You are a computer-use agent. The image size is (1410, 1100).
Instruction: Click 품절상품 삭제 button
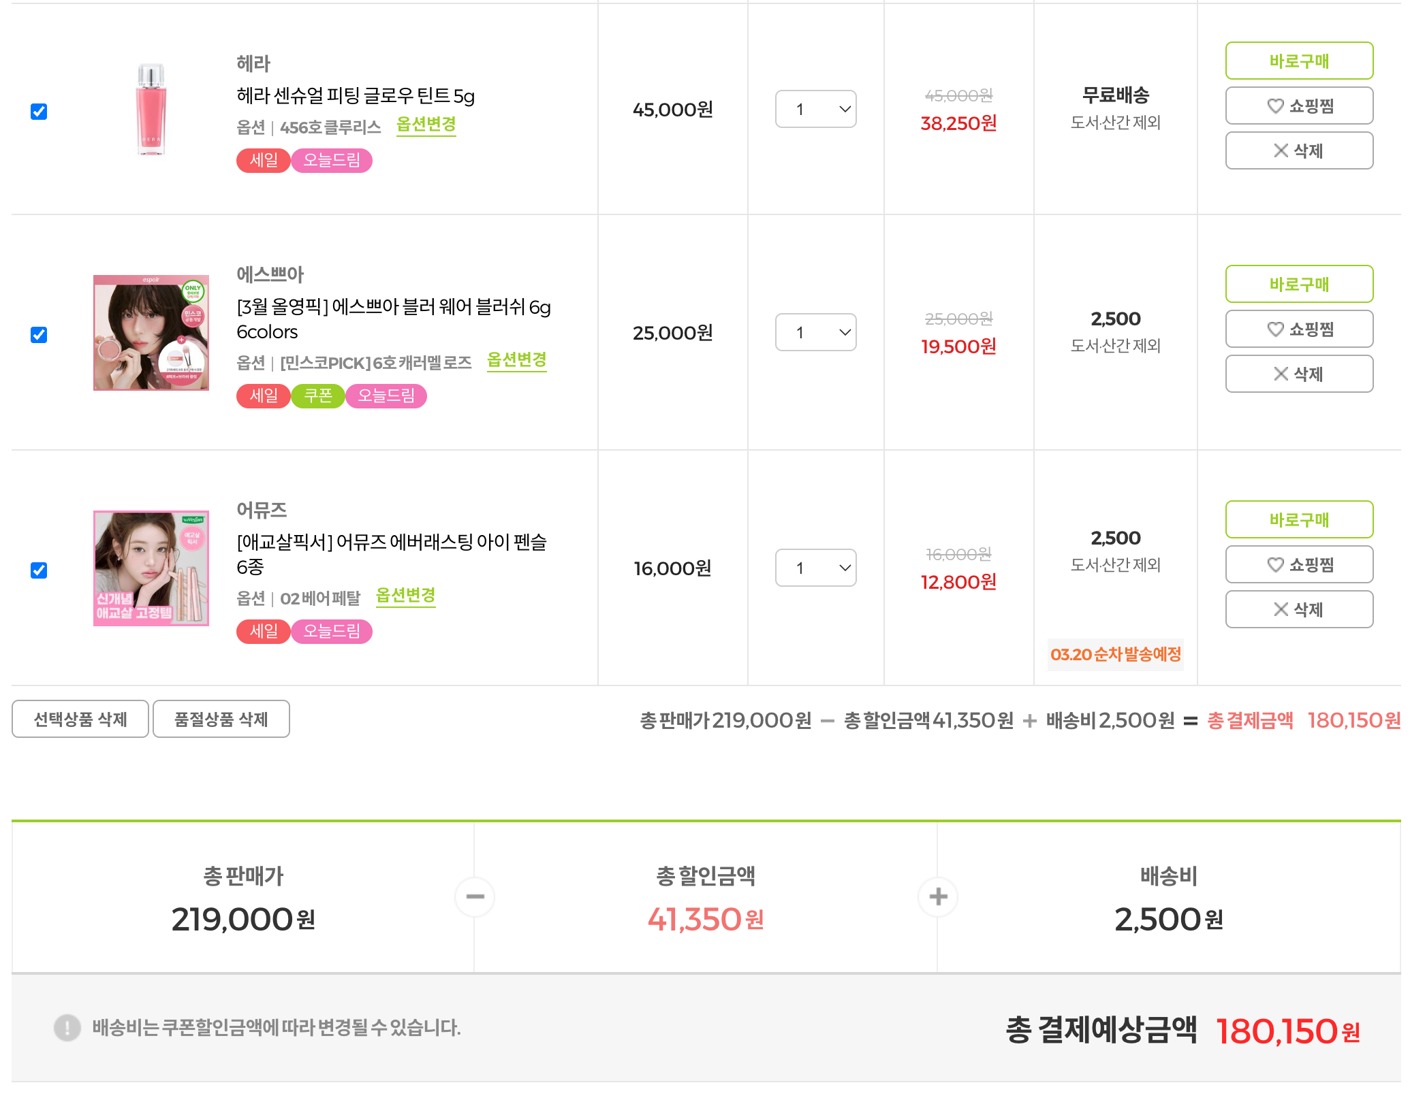[221, 719]
